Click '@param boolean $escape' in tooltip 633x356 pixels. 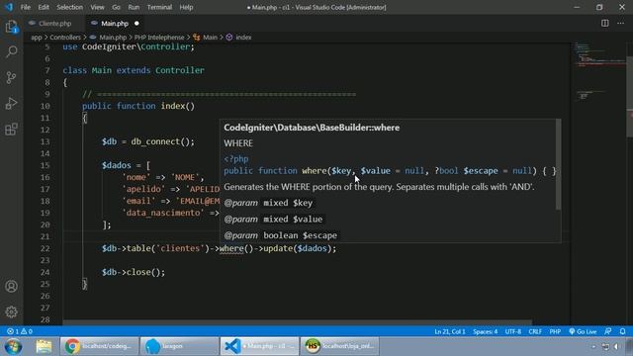point(281,235)
